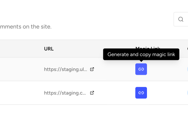Click the 'mments on the site.' description text
Screen dimensions: 188x116
(26, 27)
